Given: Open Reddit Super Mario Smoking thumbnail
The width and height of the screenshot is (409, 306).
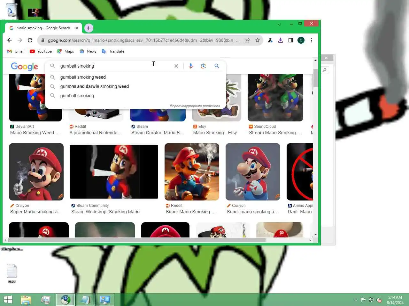Looking at the screenshot, I should tap(192, 172).
